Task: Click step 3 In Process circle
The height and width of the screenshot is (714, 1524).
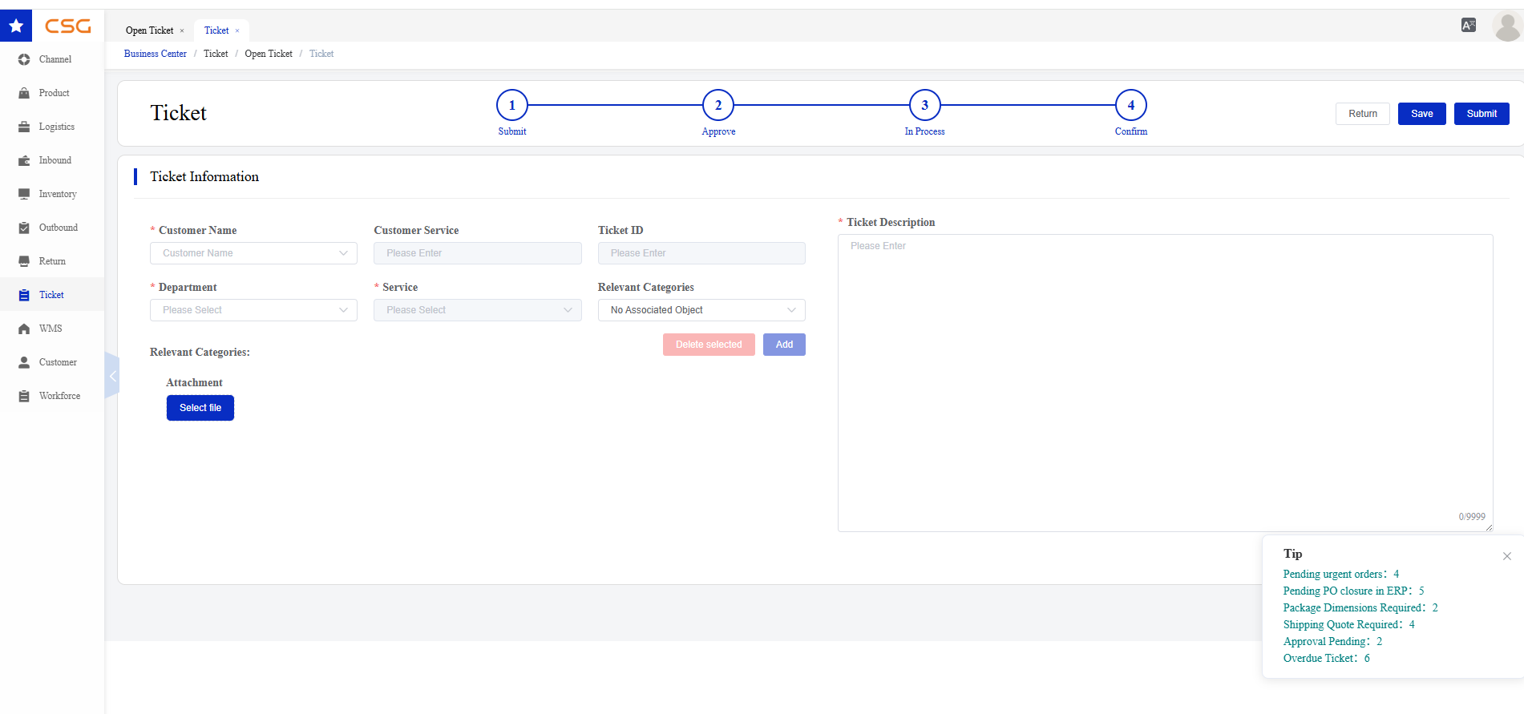Action: click(x=925, y=105)
